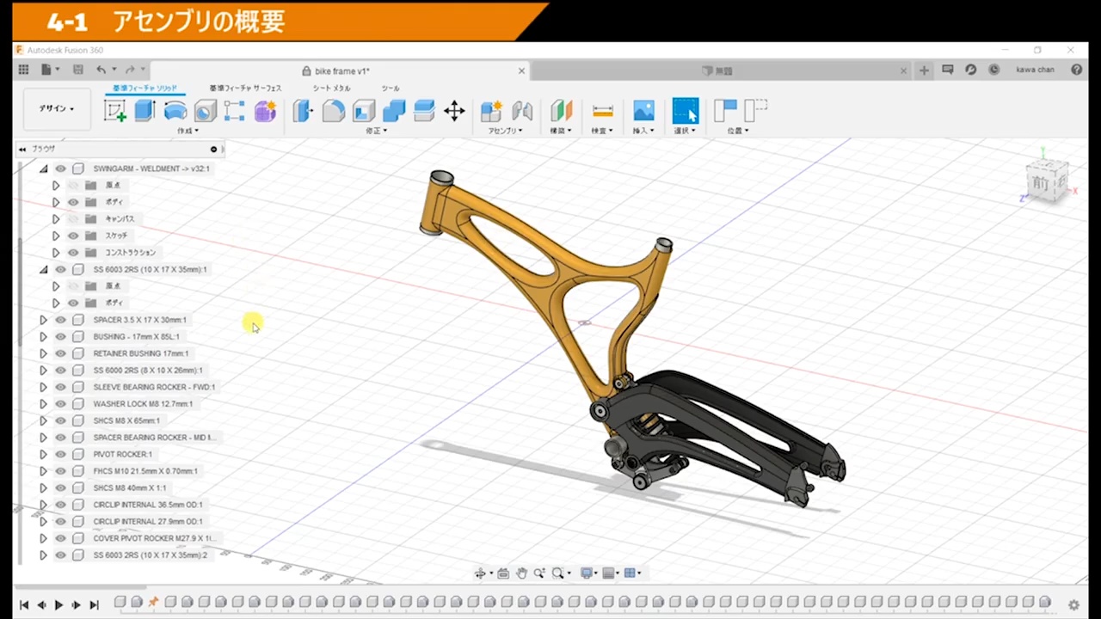This screenshot has height=619, width=1101.
Task: Collapse the SWINGARM - WELDMENT node
Action: 43,169
